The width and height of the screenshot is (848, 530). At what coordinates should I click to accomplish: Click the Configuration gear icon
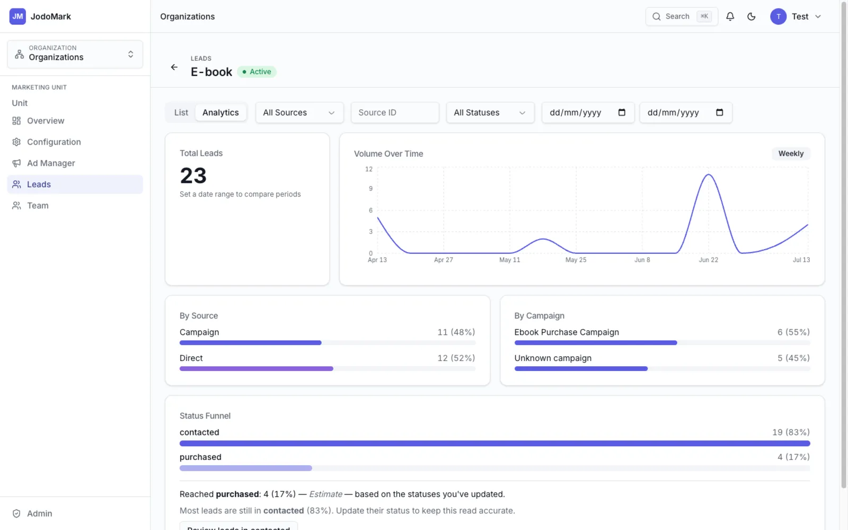[x=16, y=142]
